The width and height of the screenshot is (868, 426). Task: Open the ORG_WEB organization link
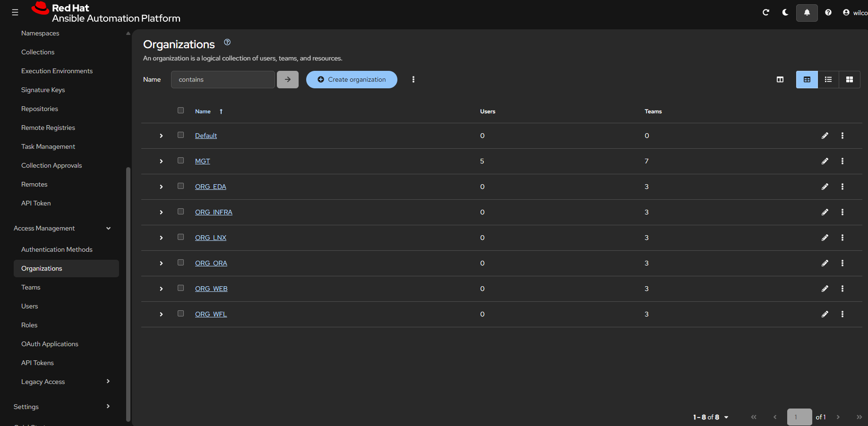(211, 289)
